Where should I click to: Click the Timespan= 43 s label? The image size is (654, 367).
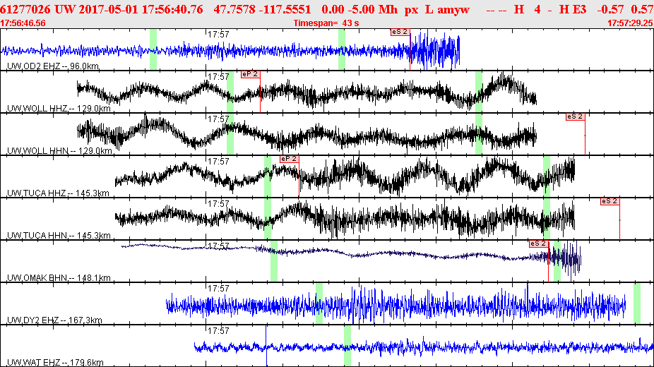[x=326, y=23]
